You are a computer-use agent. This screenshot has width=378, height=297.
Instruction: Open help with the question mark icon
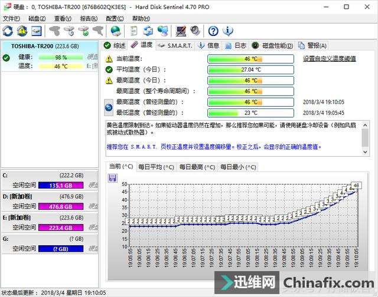click(x=213, y=31)
